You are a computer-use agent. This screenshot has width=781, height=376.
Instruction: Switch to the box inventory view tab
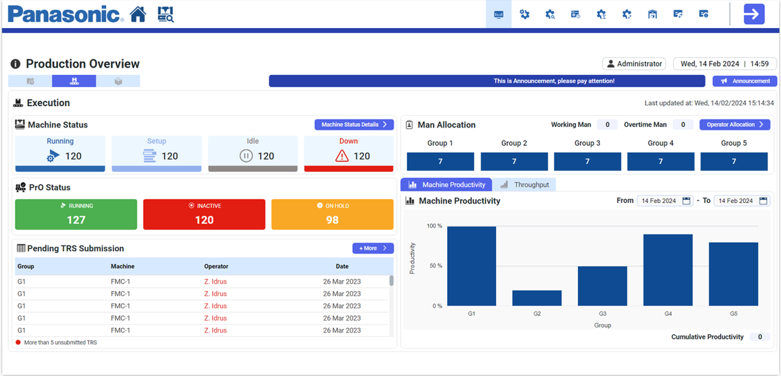pos(118,81)
